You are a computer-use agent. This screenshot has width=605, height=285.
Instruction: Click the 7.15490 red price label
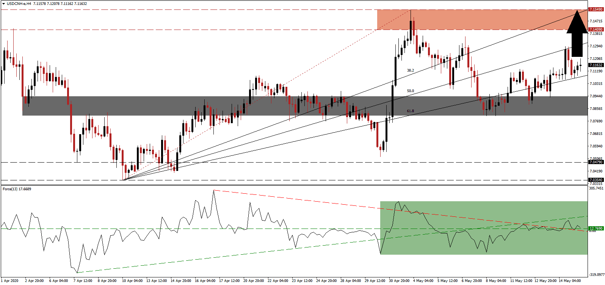coord(596,9)
